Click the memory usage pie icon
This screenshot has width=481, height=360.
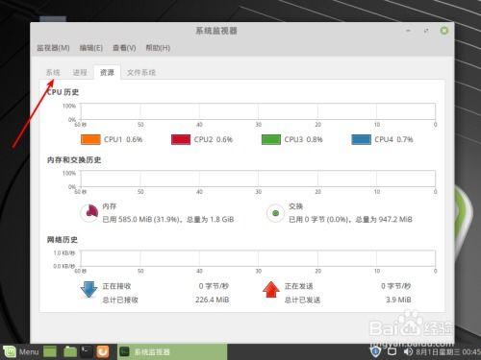coord(89,213)
